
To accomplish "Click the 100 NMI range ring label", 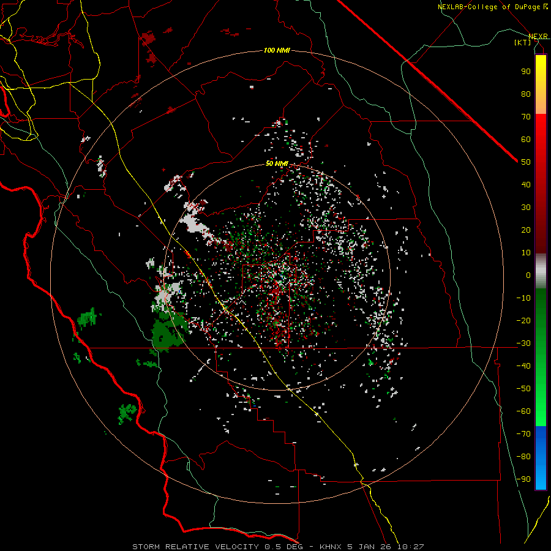I will pos(277,50).
